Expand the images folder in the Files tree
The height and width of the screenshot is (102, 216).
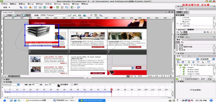180,68
